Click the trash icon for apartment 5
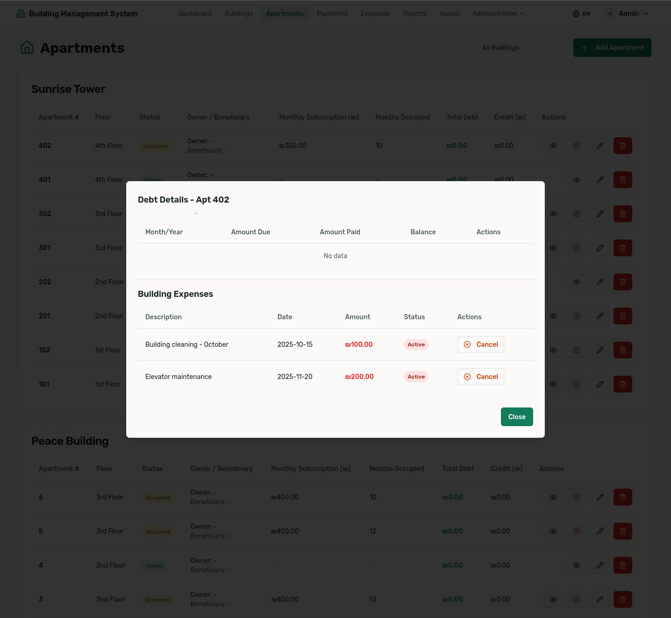 tap(622, 531)
